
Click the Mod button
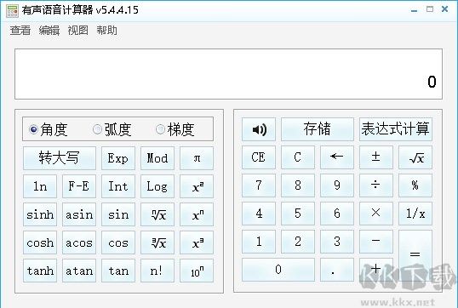click(157, 158)
